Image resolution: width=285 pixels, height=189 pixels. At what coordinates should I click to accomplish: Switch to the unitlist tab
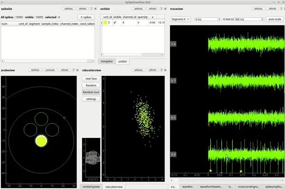coord(123,62)
